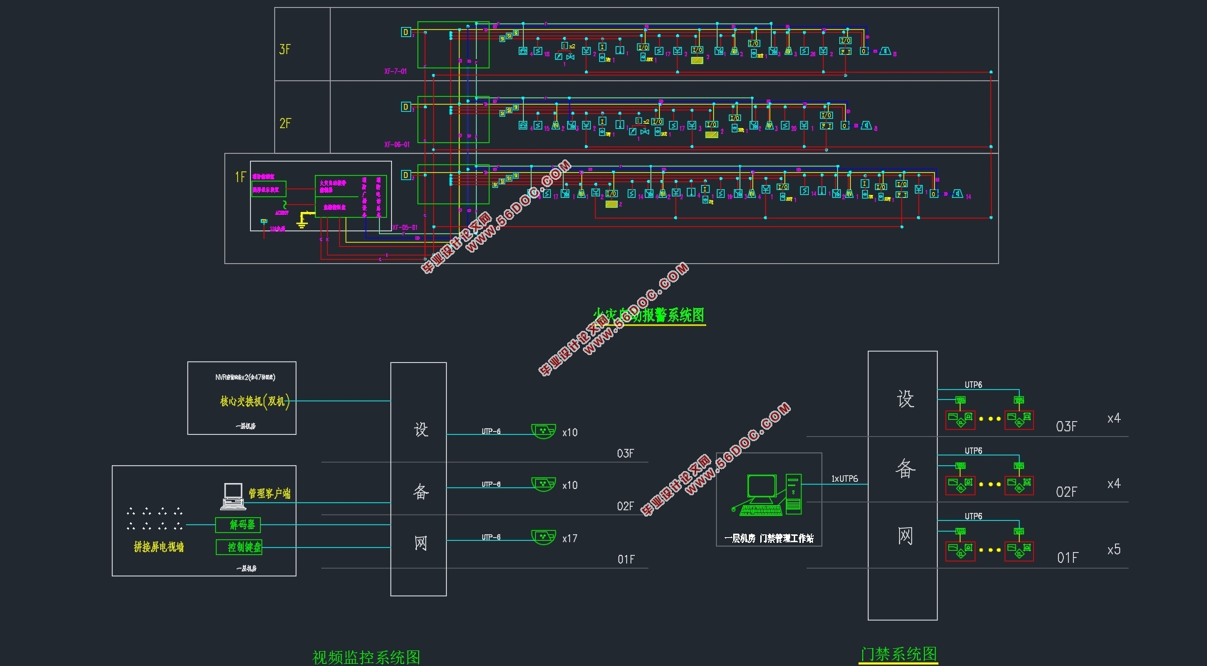The width and height of the screenshot is (1207, 666).
Task: Select the 一层机房 门禁管理工作站 caption
Action: [769, 539]
